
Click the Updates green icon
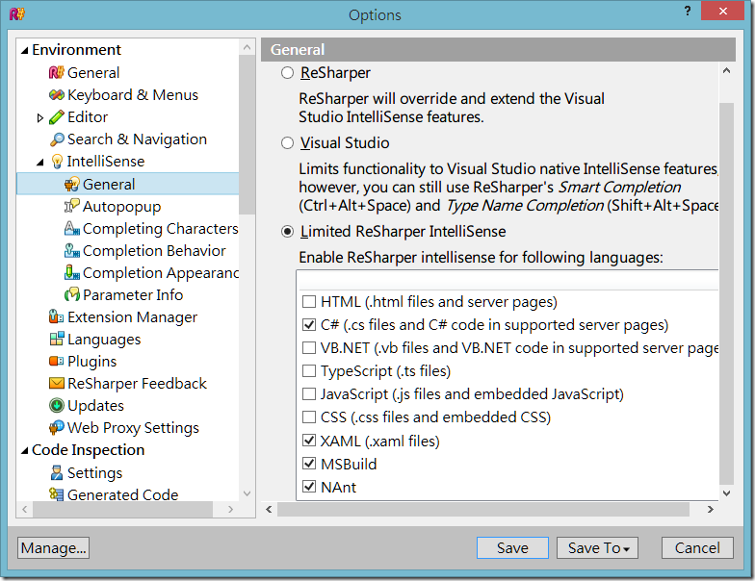(56, 406)
